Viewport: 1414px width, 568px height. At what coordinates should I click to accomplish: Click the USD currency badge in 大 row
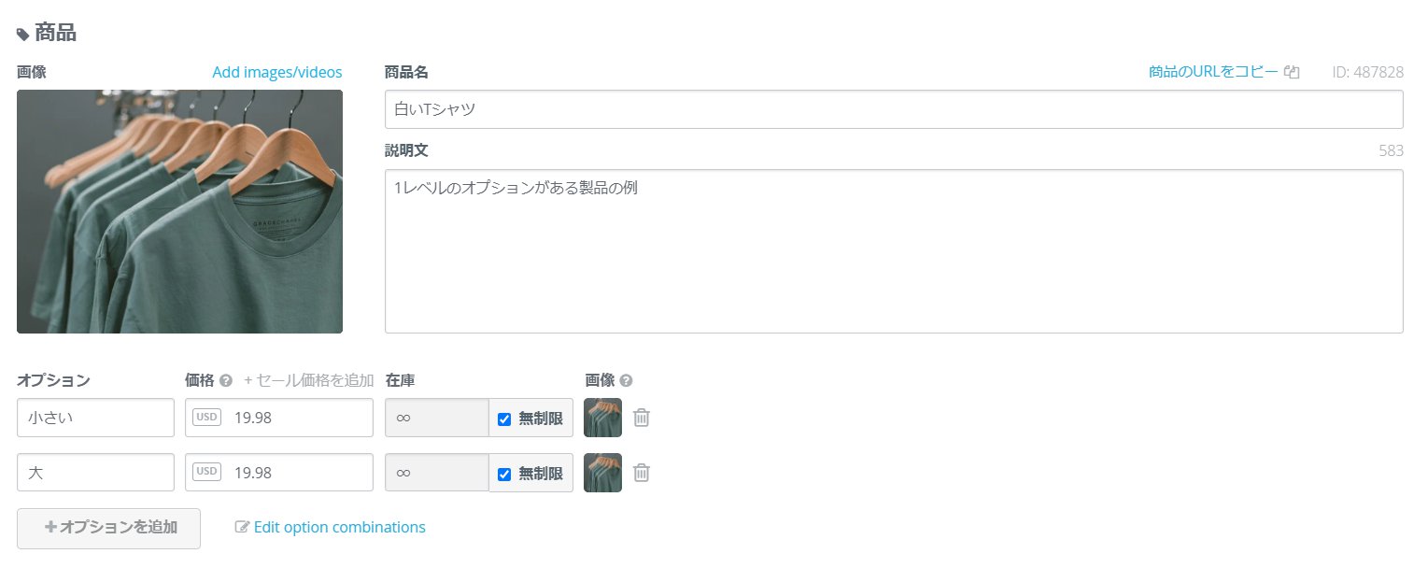(207, 473)
